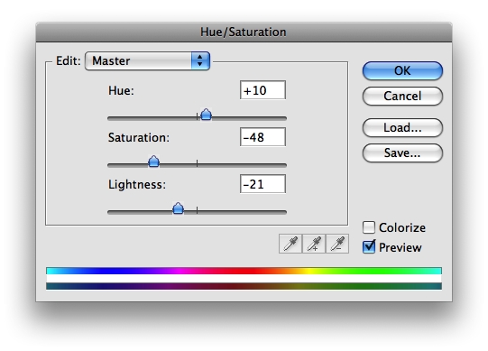Screen dimensions: 488x351
Task: Click the Hue slider handle
Action: point(206,115)
